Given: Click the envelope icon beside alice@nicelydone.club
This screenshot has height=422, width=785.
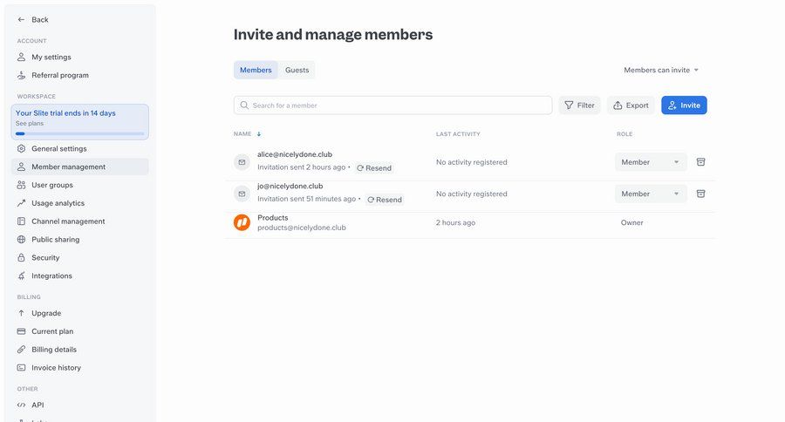Looking at the screenshot, I should 242,162.
